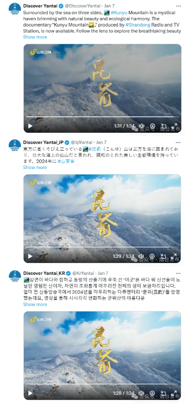Open settings gear on Japanese tweet video

[x=152, y=256]
